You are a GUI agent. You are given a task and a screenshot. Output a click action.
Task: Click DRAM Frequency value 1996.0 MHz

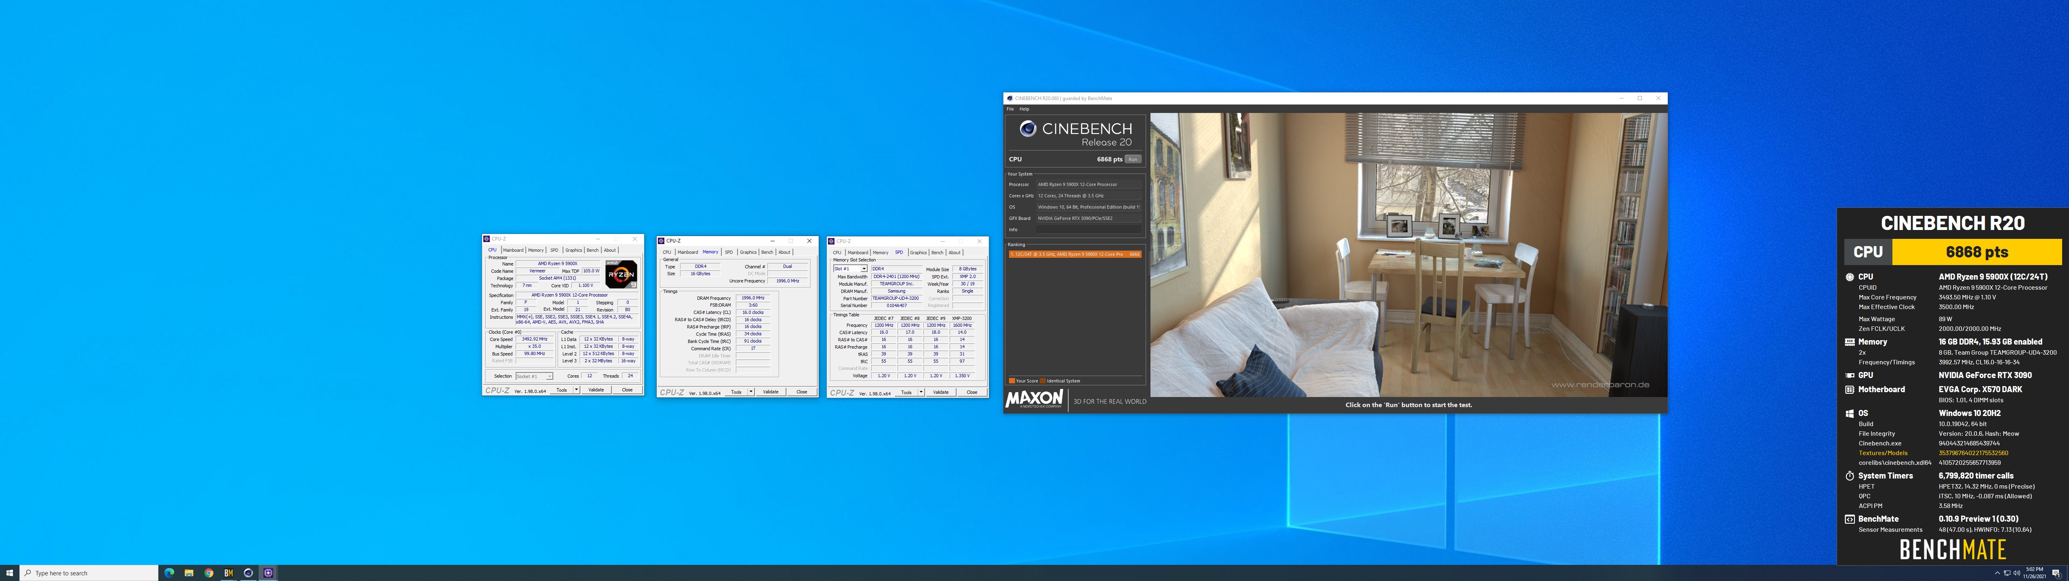coord(752,298)
